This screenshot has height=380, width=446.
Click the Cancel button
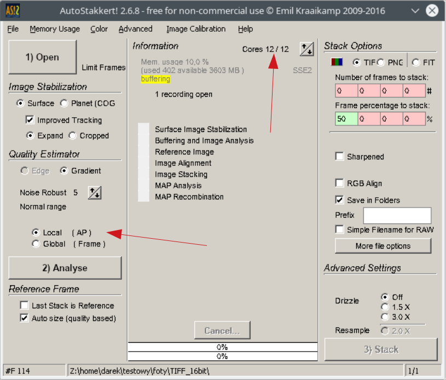222,331
